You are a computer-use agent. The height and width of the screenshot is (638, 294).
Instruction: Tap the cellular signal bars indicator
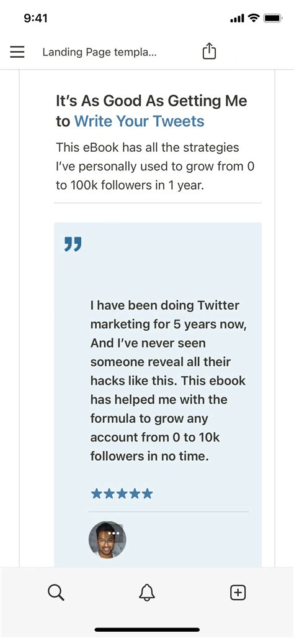237,18
